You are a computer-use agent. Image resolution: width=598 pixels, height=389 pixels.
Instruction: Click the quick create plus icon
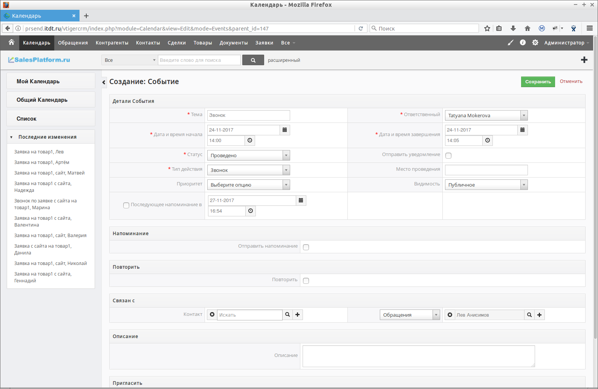pos(584,60)
